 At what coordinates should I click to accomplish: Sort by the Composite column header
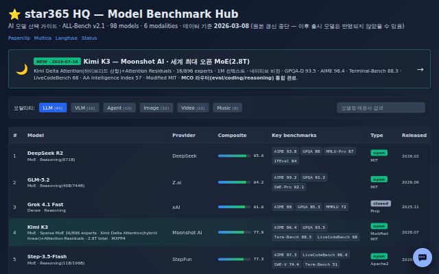coord(232,136)
